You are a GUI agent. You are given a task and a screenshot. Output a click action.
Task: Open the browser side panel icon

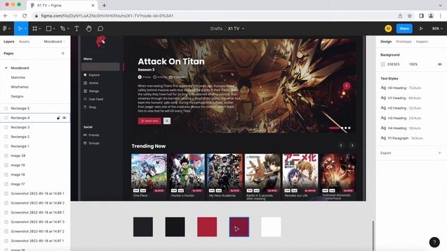421,15
